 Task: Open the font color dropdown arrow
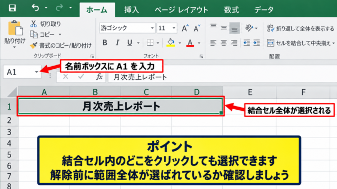[x=199, y=43]
